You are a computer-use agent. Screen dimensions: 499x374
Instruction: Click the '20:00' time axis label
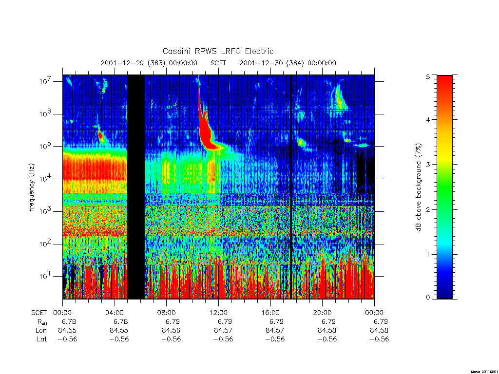(323, 313)
